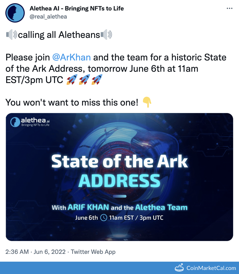The width and height of the screenshot is (239, 274).
Task: Click the loudspeaker emoji before "calling all Aletheans"
Action: click(12, 35)
